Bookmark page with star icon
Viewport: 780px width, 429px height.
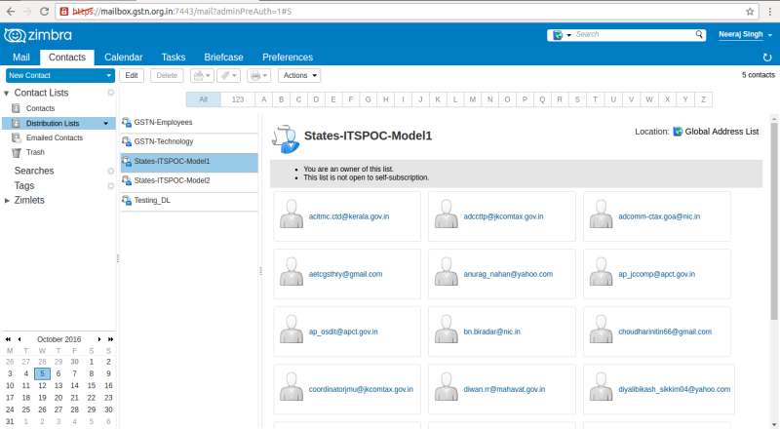[750, 11]
